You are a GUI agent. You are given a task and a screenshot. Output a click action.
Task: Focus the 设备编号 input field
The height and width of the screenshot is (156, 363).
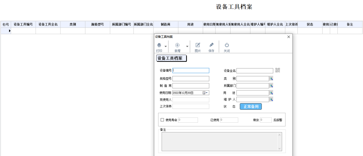[191, 71]
